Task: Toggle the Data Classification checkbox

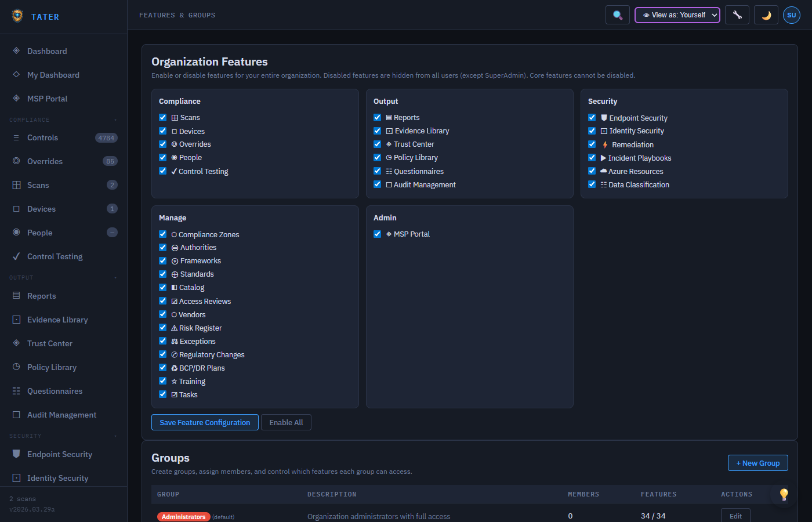Action: tap(592, 184)
